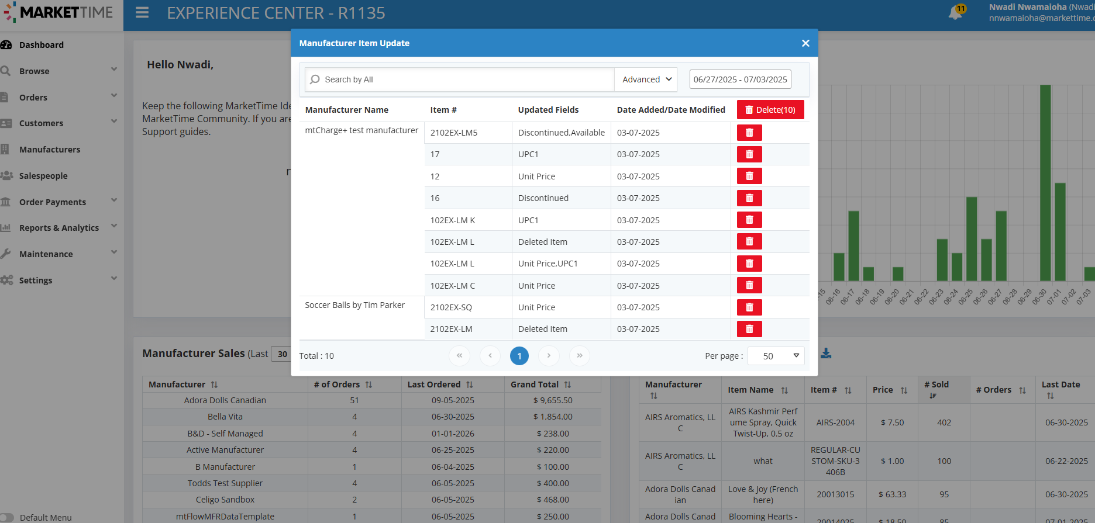Go to first page of results
This screenshot has width=1095, height=523.
(x=459, y=356)
